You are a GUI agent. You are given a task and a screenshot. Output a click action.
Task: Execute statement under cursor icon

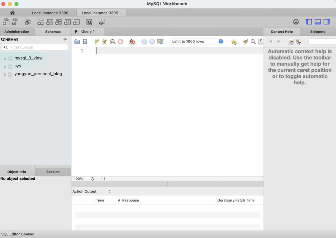pos(105,42)
